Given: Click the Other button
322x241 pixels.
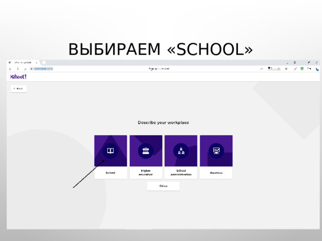Looking at the screenshot, I should click(x=164, y=186).
